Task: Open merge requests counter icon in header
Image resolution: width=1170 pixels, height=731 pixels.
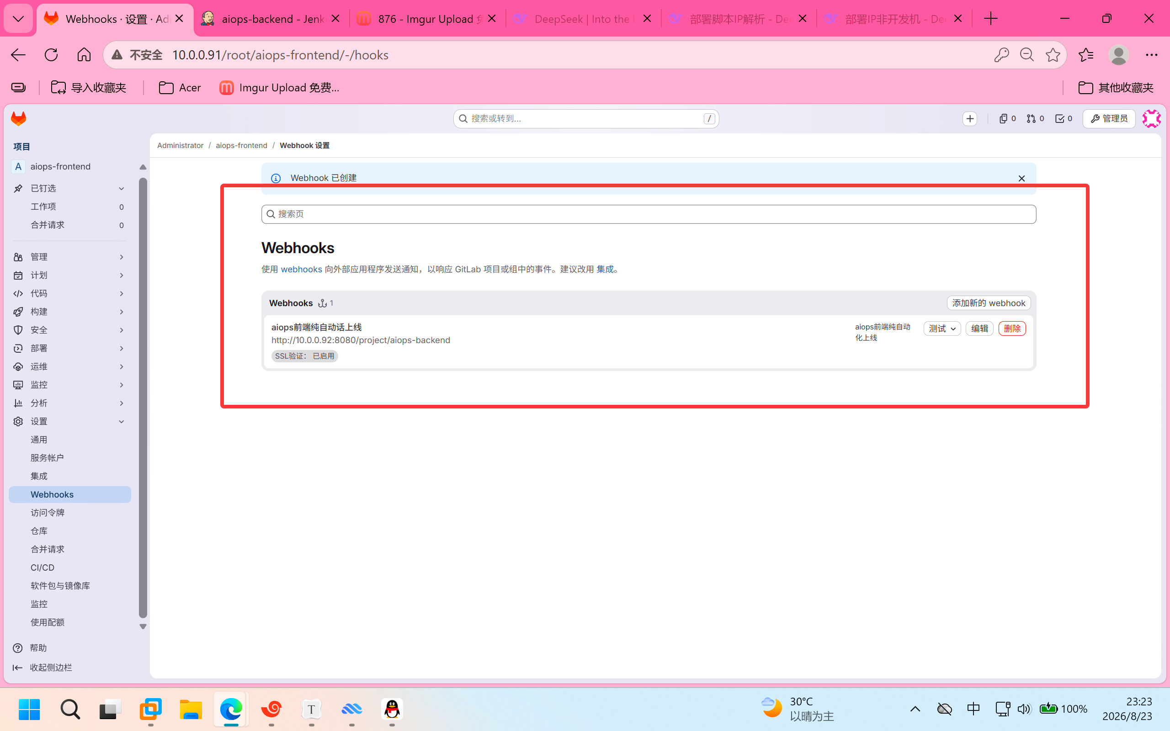Action: click(1035, 118)
